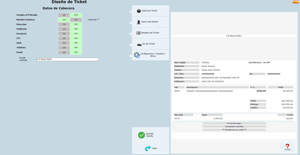This screenshot has height=155, width=300.
Task: Click the blue arrow Salir icon
Action: [148, 149]
